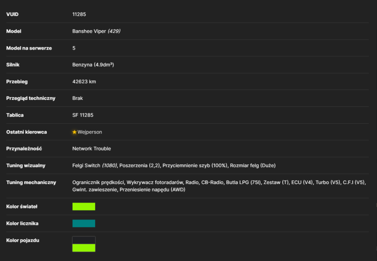Click the Butla LPG (75l) entry

[243, 182]
